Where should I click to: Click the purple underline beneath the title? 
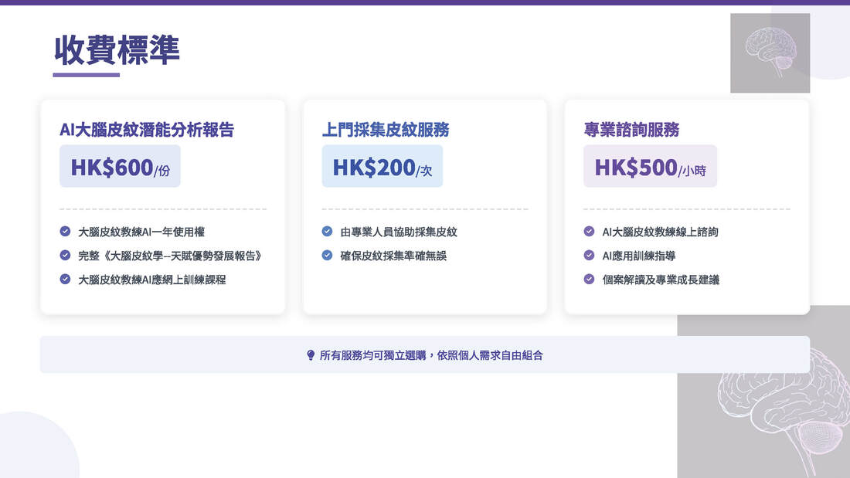pos(86,75)
